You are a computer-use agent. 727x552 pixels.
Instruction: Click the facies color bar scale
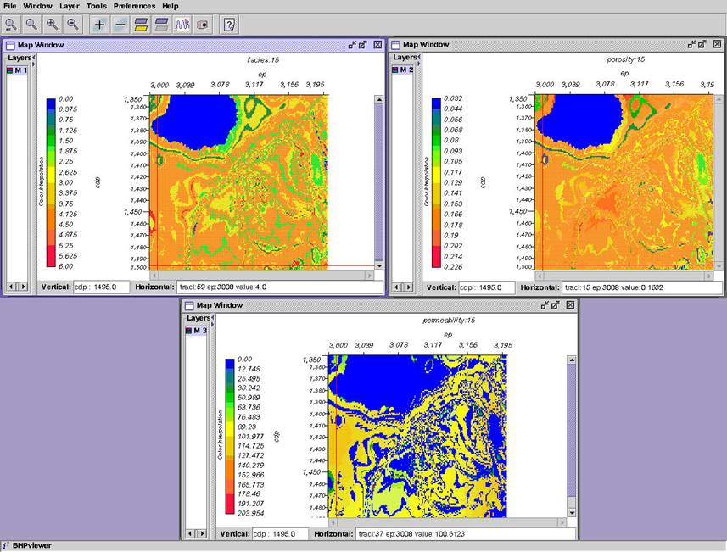tap(51, 182)
